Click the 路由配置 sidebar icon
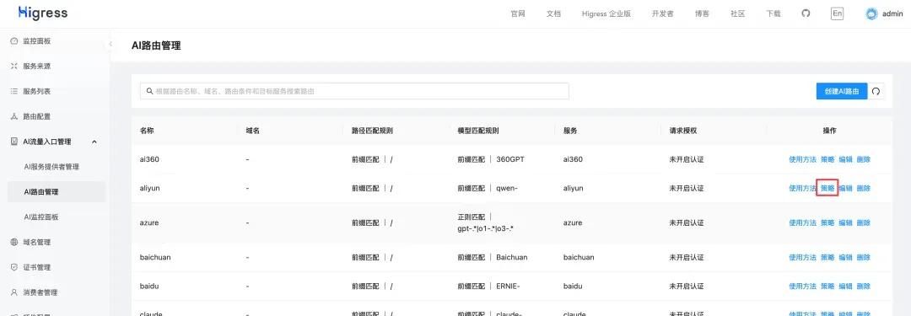The height and width of the screenshot is (316, 911). coord(14,117)
